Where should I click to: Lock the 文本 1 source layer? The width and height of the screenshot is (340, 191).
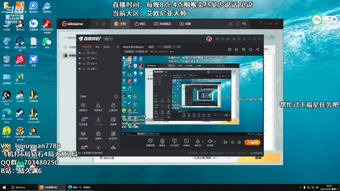pyautogui.click(x=84, y=58)
